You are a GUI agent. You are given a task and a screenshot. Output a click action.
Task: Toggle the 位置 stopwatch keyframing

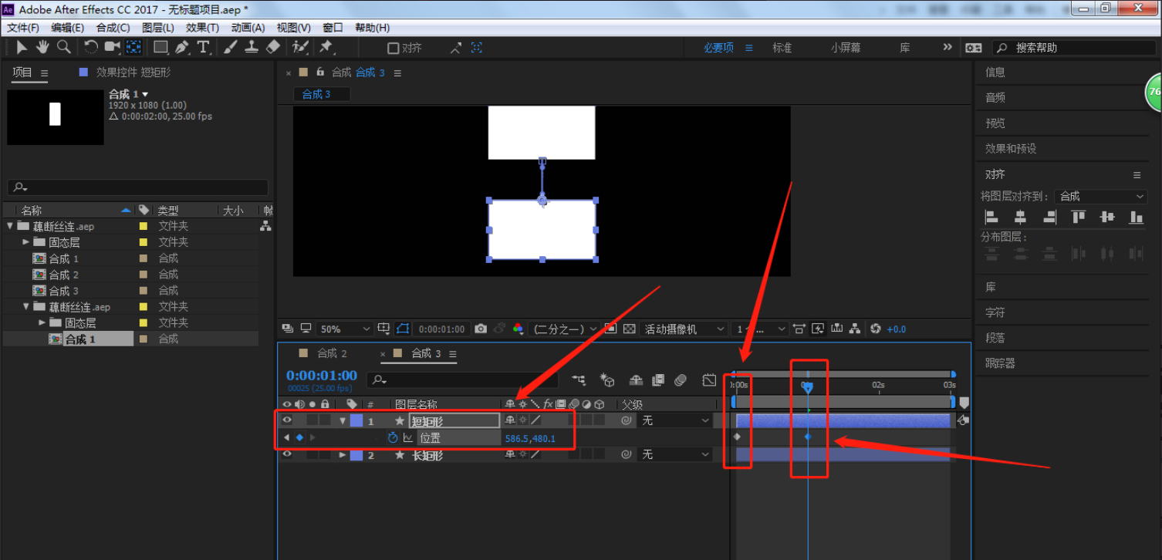[393, 437]
